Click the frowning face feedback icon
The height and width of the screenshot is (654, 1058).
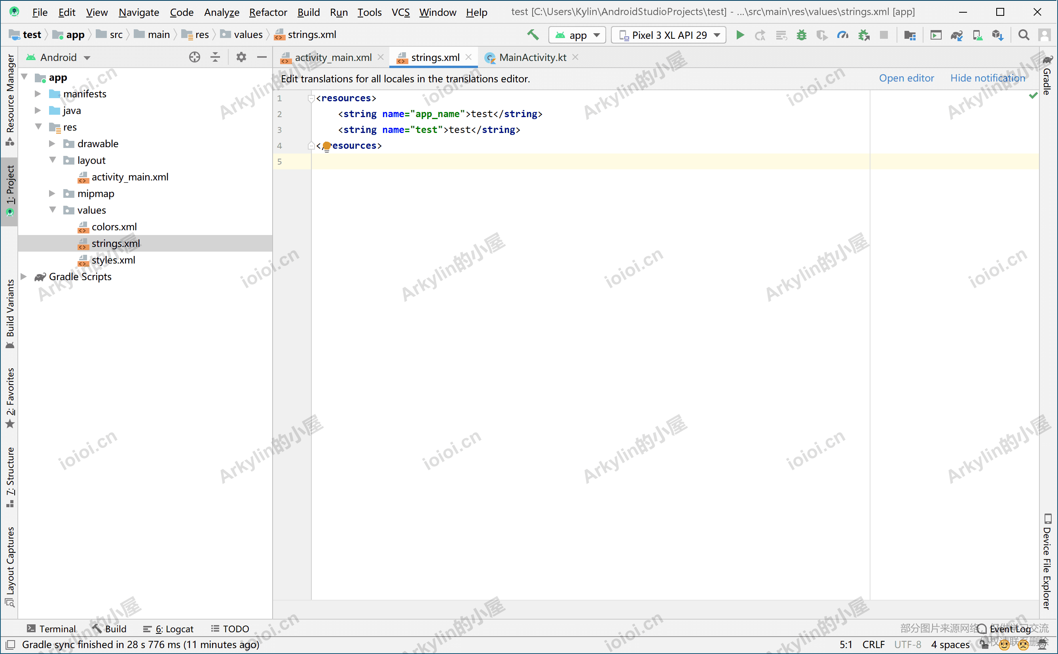1024,645
